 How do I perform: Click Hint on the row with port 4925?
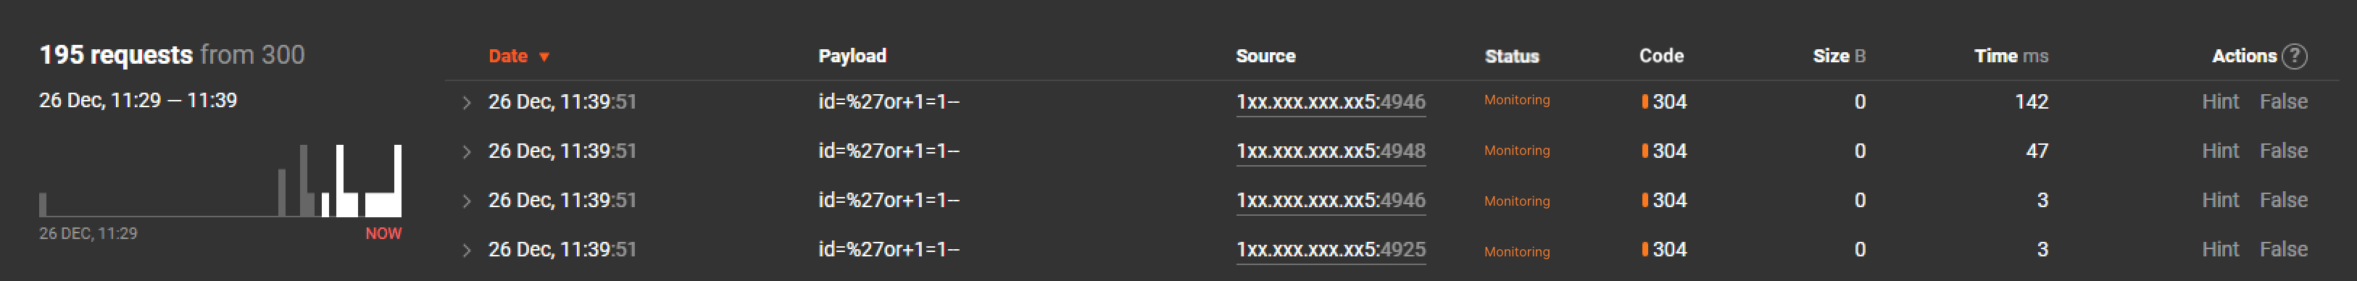click(x=2220, y=250)
